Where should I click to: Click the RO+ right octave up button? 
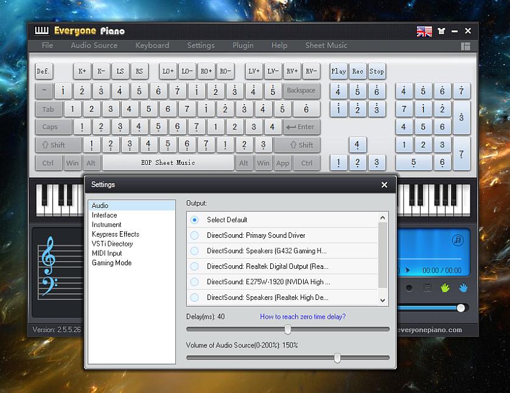[x=206, y=71]
